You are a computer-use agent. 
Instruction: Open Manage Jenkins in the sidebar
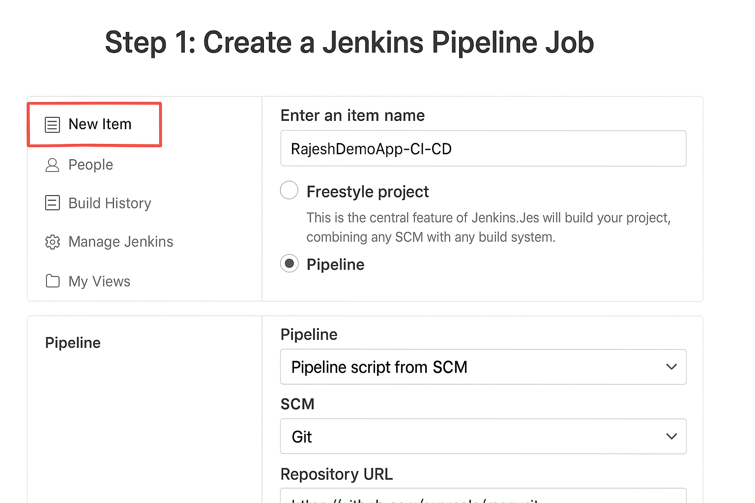(121, 242)
